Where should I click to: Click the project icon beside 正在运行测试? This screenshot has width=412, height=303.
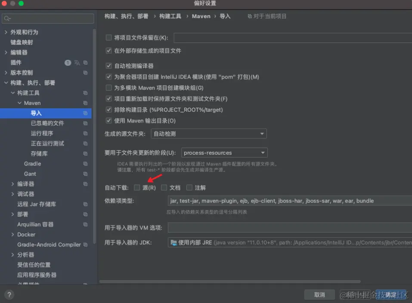pyautogui.click(x=85, y=144)
